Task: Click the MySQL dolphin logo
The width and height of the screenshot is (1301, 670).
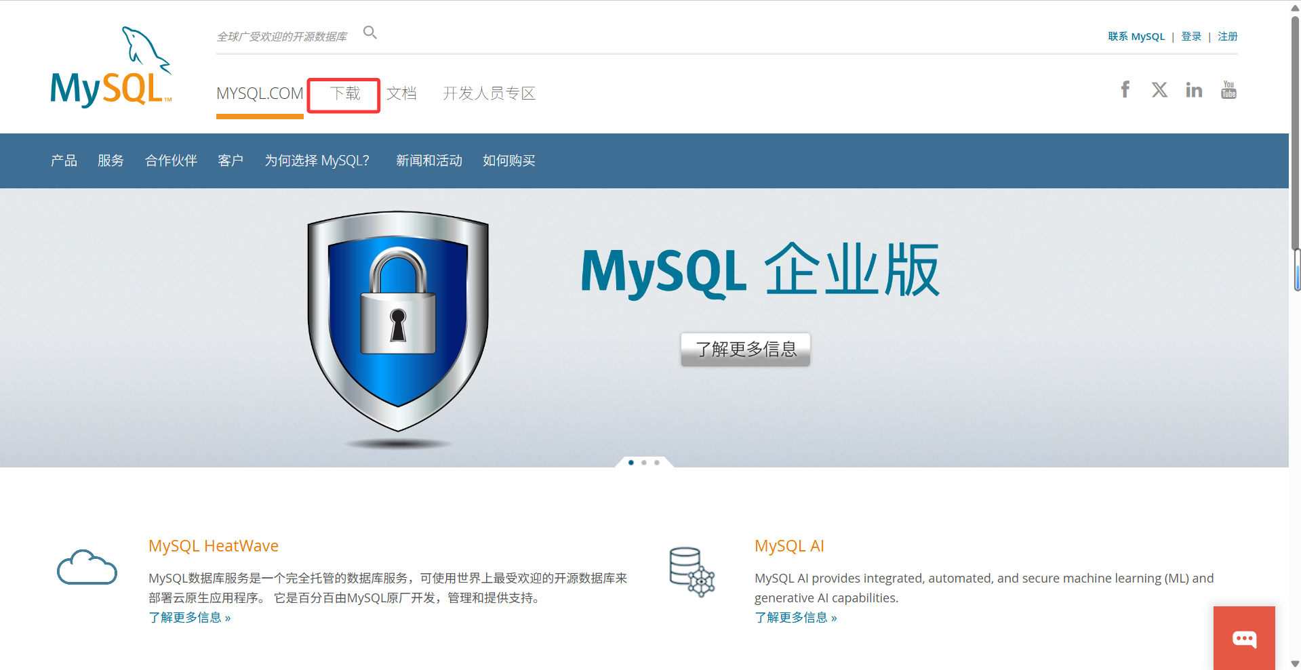Action: click(x=111, y=67)
